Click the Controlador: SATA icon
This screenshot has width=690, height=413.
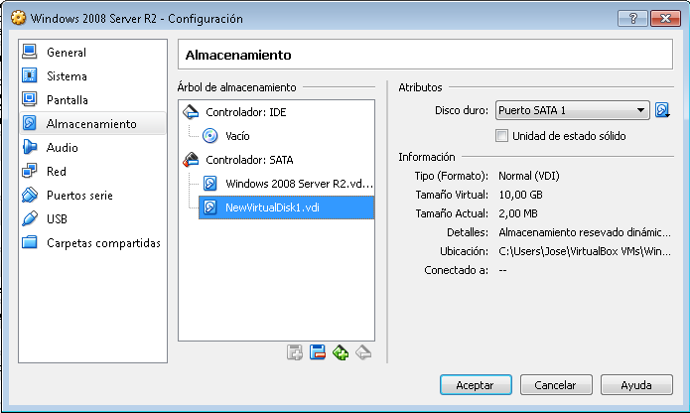tap(192, 159)
